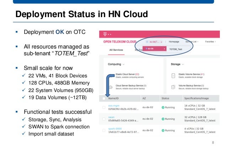Click the AZ column header
The image size is (227, 148).
click(144, 98)
